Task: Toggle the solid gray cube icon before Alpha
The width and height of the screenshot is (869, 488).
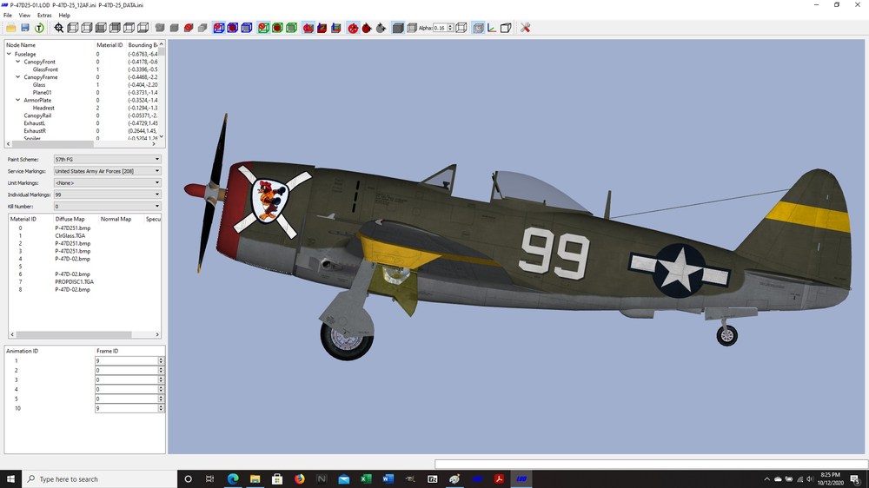Action: pos(398,28)
